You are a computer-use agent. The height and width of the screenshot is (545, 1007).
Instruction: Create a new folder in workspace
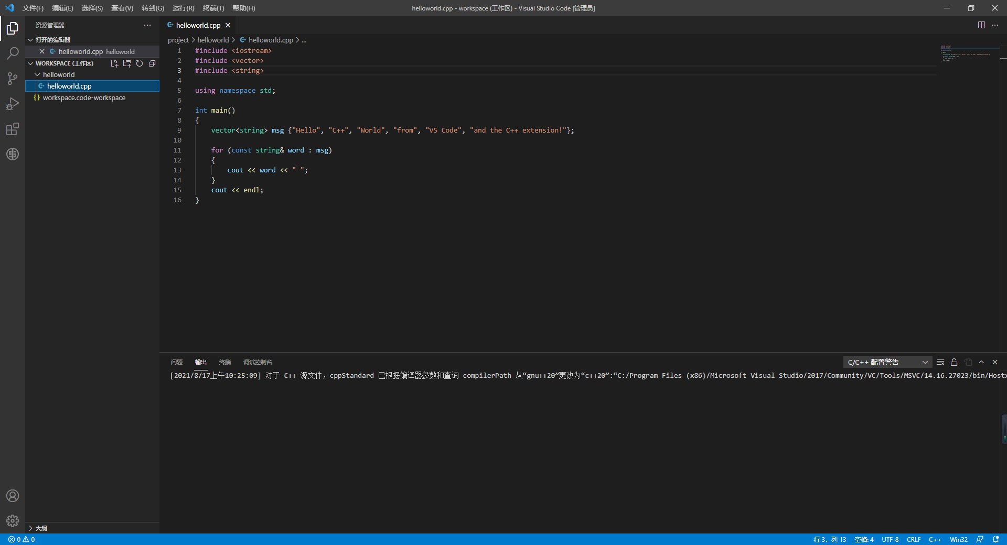(x=127, y=63)
